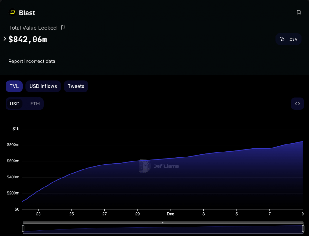This screenshot has width=309, height=236.
Task: Select USD denomination
Action: 15,104
